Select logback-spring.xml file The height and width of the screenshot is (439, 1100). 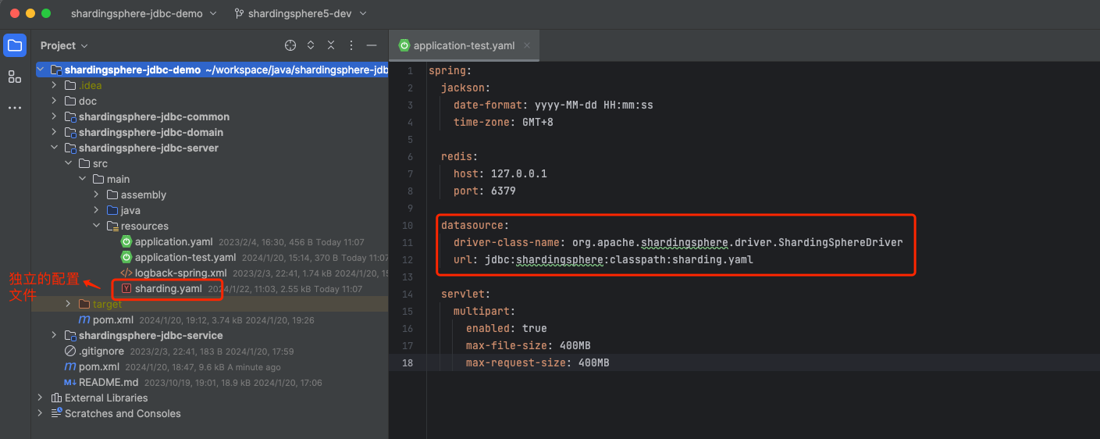[x=180, y=273]
